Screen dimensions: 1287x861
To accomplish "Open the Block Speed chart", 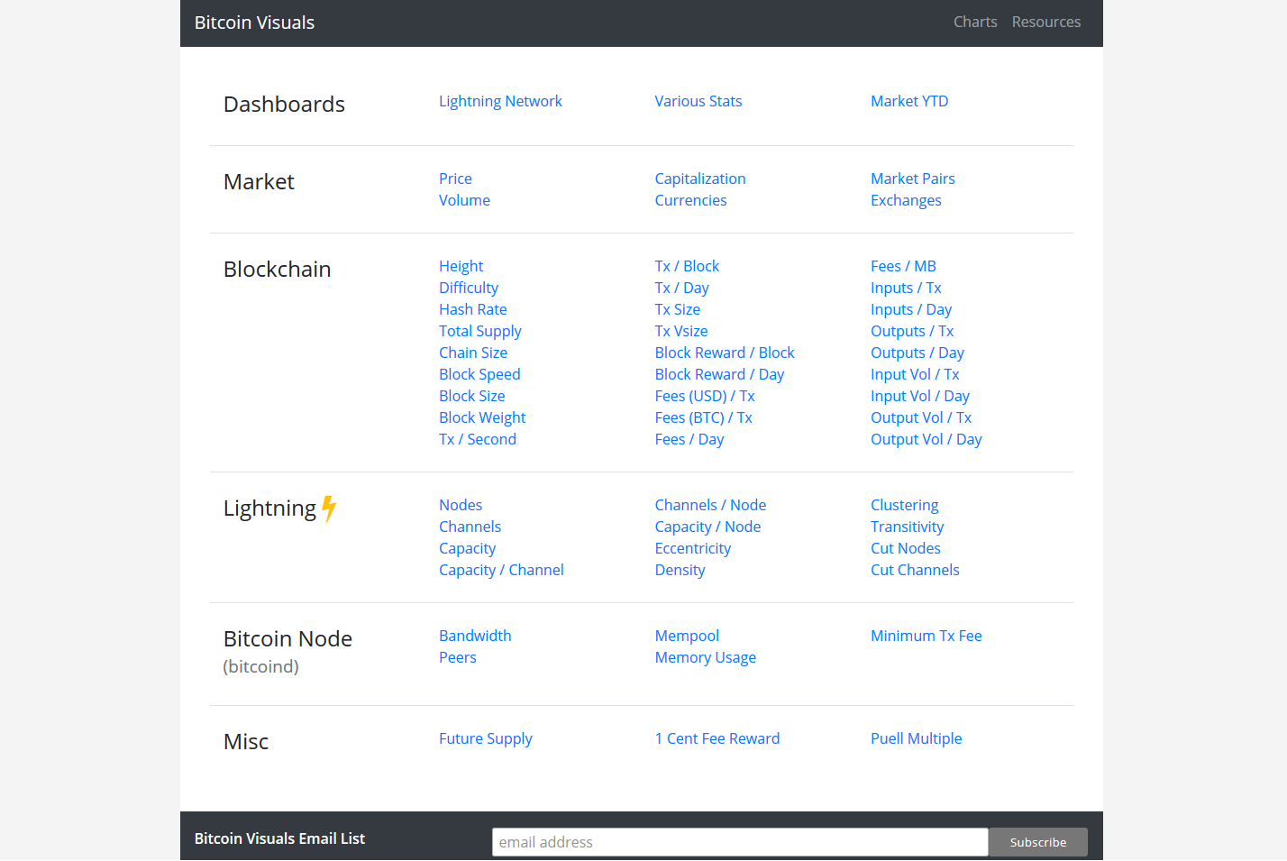I will pos(479,374).
